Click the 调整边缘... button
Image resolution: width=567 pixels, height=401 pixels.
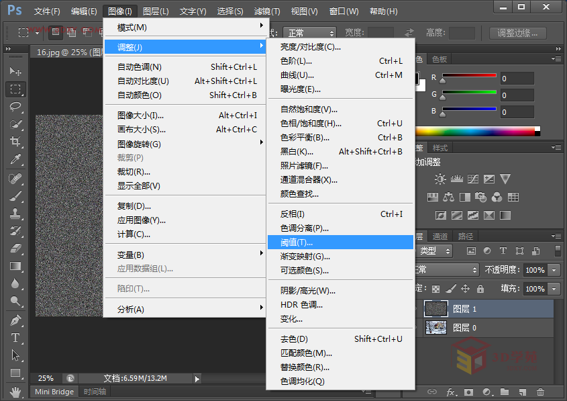pos(517,33)
